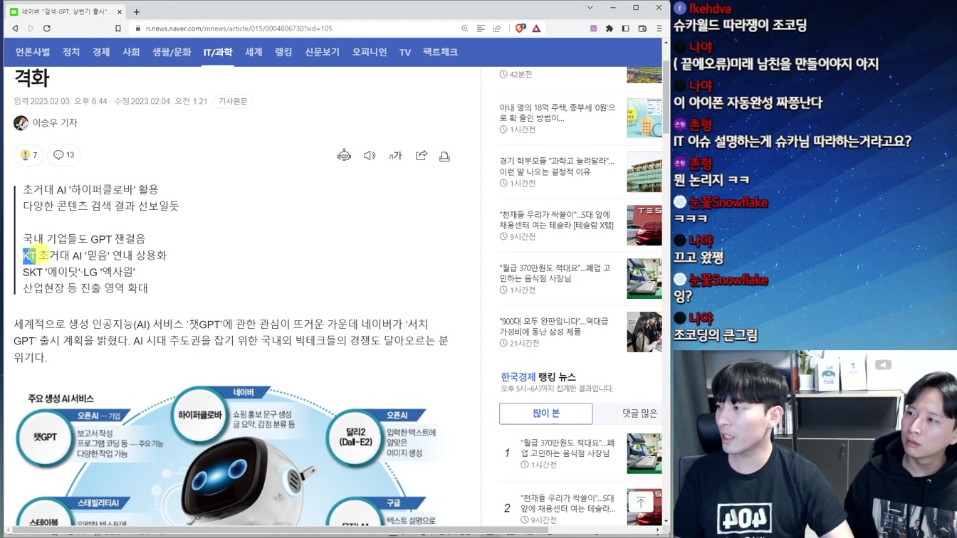Play the article audio with the speaker icon
Screen dimensions: 957x538
tap(370, 156)
